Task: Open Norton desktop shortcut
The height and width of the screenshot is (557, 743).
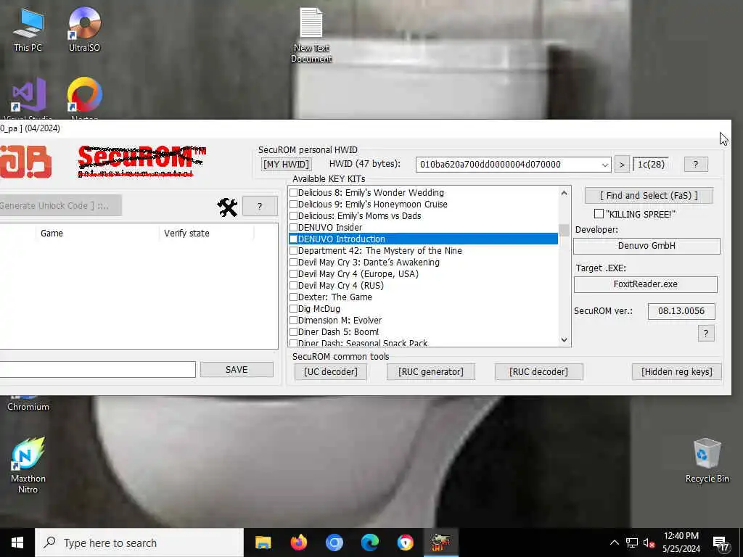Action: click(84, 97)
